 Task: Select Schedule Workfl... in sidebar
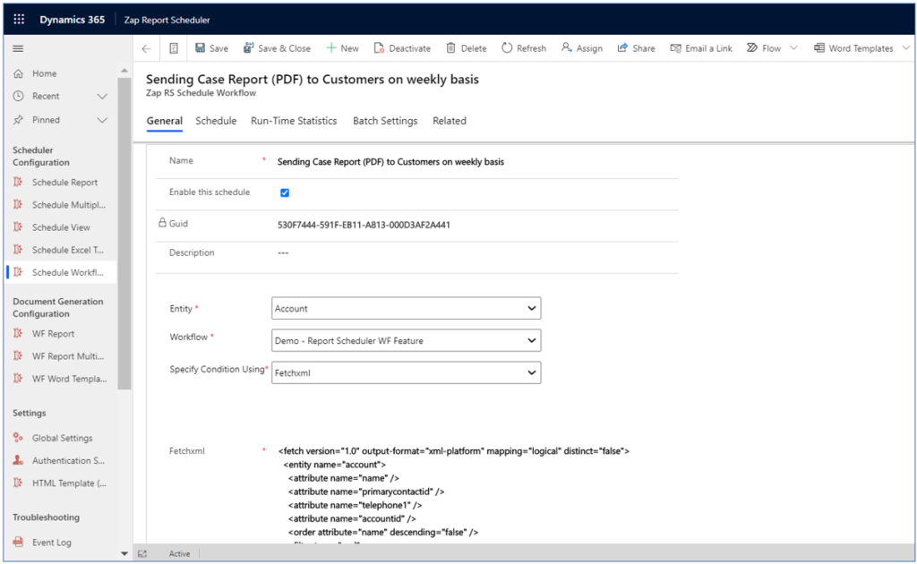tap(62, 272)
